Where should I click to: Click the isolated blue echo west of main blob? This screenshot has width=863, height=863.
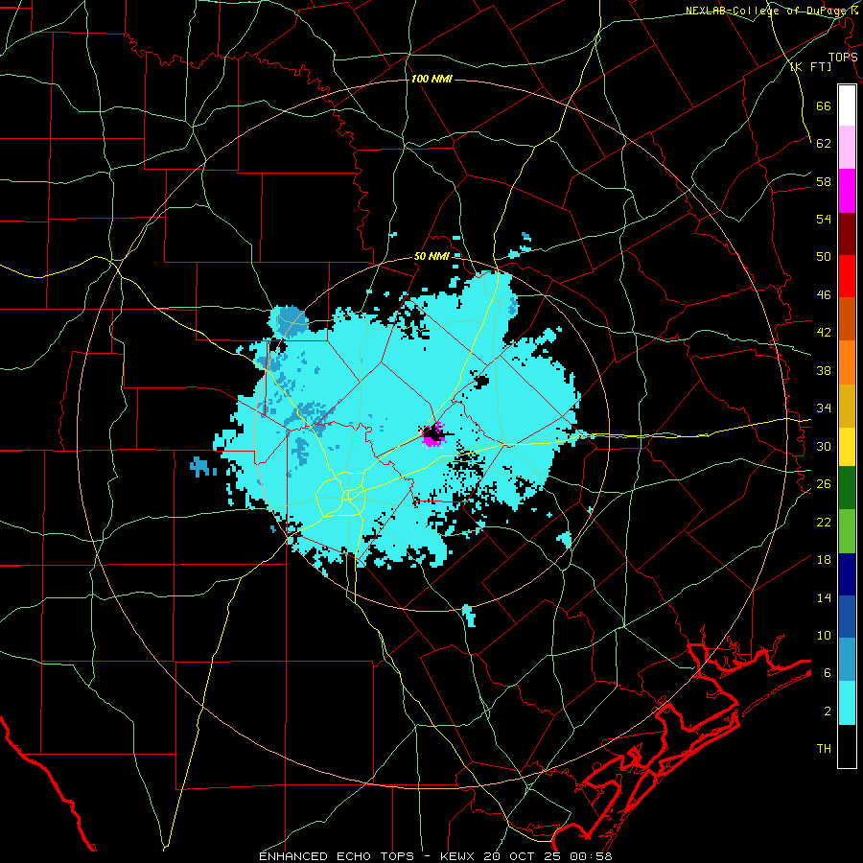[x=201, y=466]
